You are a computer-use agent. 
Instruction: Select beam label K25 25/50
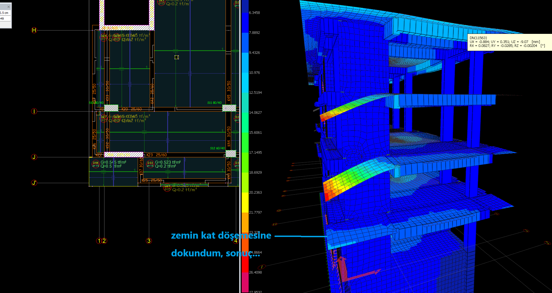[152, 180]
